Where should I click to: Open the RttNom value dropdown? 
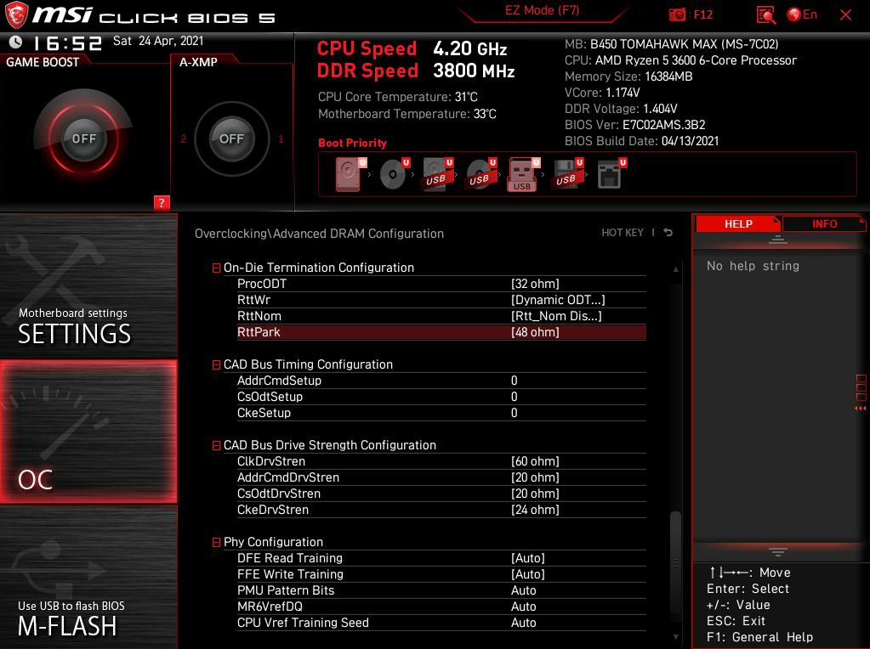(x=556, y=316)
